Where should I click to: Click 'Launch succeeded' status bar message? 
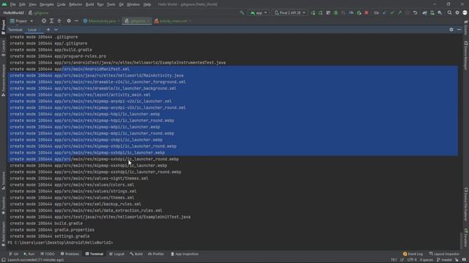pyautogui.click(x=35, y=260)
